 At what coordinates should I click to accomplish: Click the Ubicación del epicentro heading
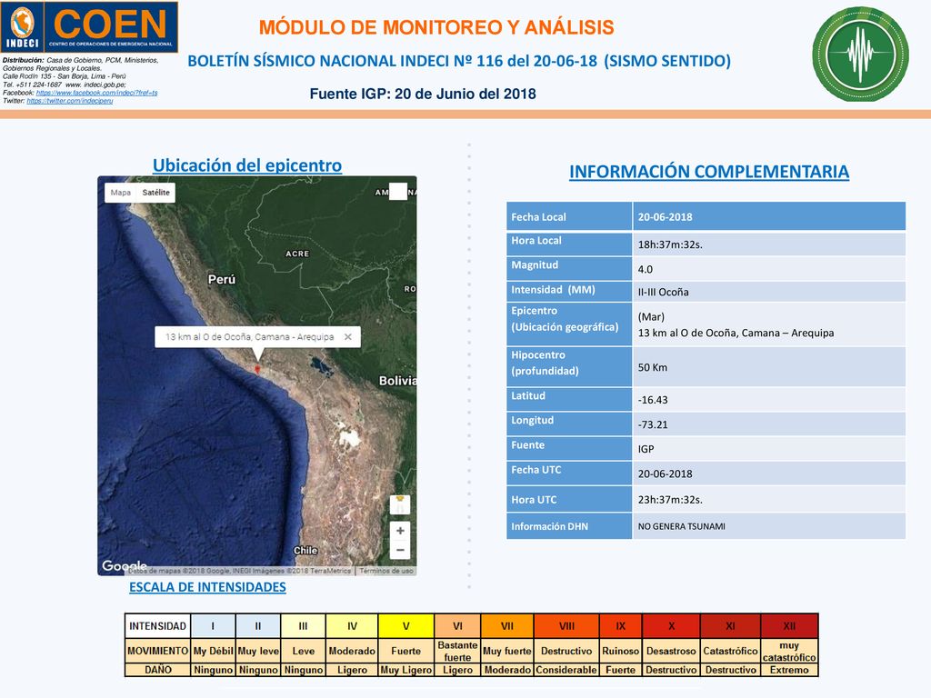click(247, 165)
